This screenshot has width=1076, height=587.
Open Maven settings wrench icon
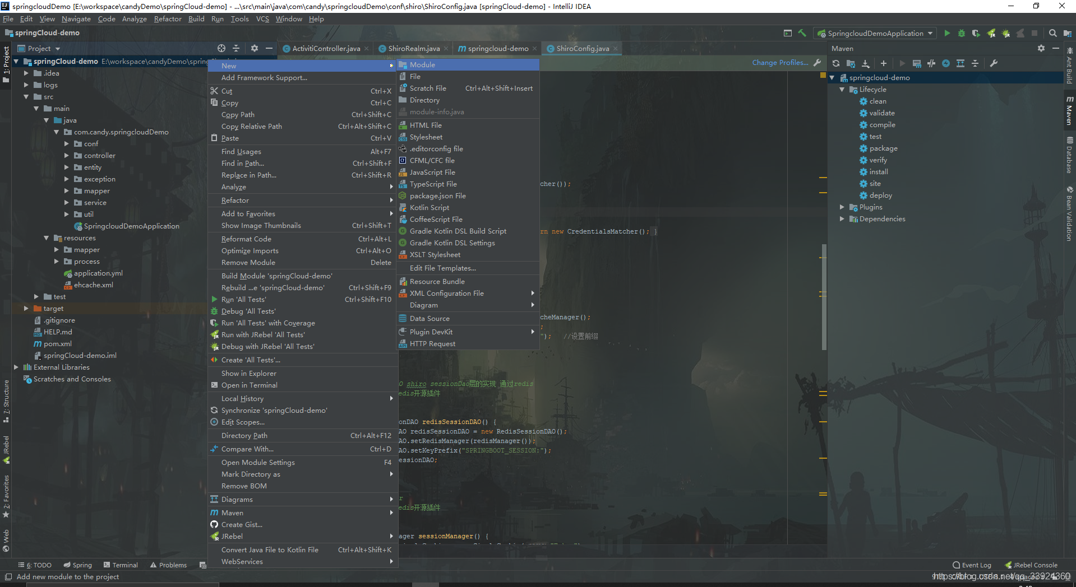pos(994,63)
